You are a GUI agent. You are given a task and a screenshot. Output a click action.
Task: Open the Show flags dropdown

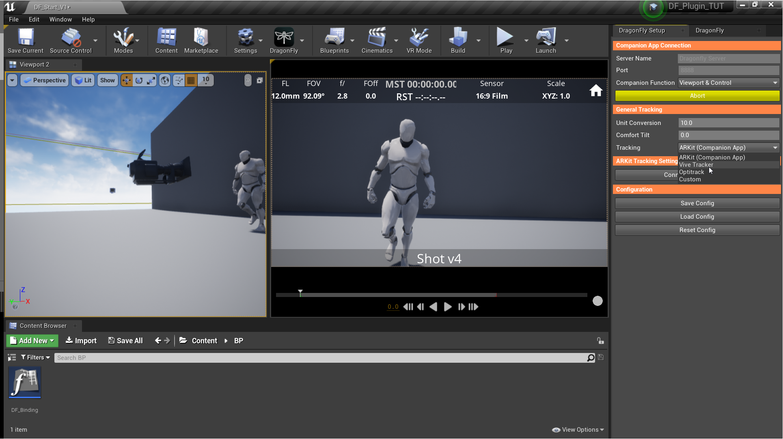pos(108,80)
